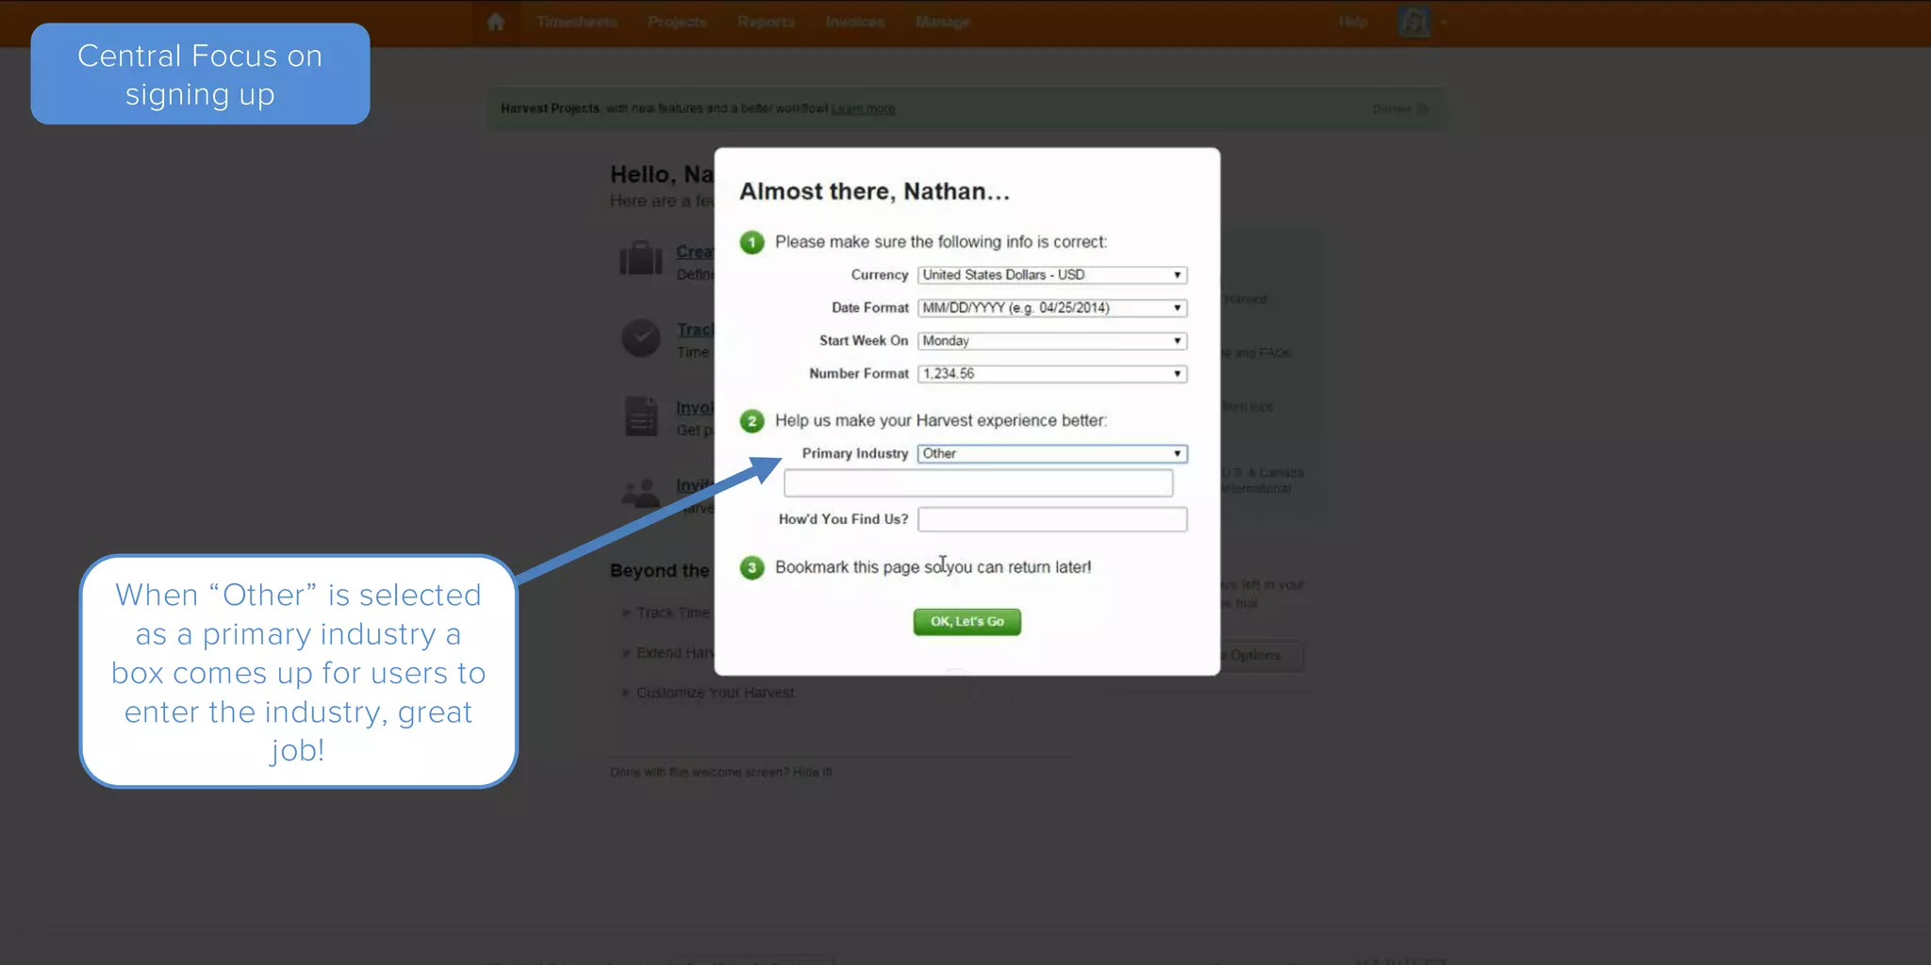Screen dimensions: 1931x965
Task: Open the Projects menu
Action: pos(677,22)
